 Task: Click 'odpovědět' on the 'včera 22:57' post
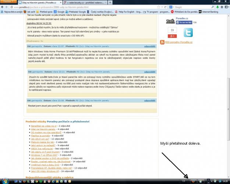pos(150,46)
